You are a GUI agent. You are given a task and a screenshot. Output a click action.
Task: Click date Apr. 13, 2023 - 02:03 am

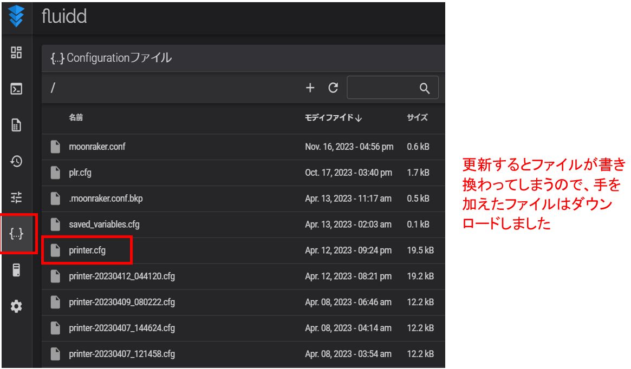coord(348,225)
